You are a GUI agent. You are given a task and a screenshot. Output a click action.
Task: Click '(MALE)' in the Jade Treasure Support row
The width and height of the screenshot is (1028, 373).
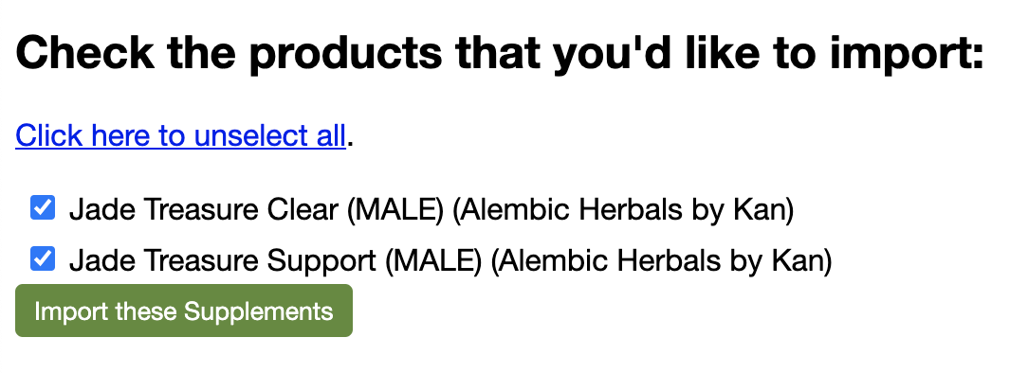pos(433,261)
